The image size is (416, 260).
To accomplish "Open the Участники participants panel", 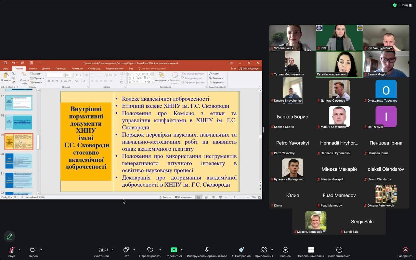I will pos(101,250).
